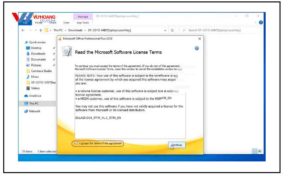Expand the address bar history dropdown
Viewport: 283px width, 177px height.
point(165,30)
